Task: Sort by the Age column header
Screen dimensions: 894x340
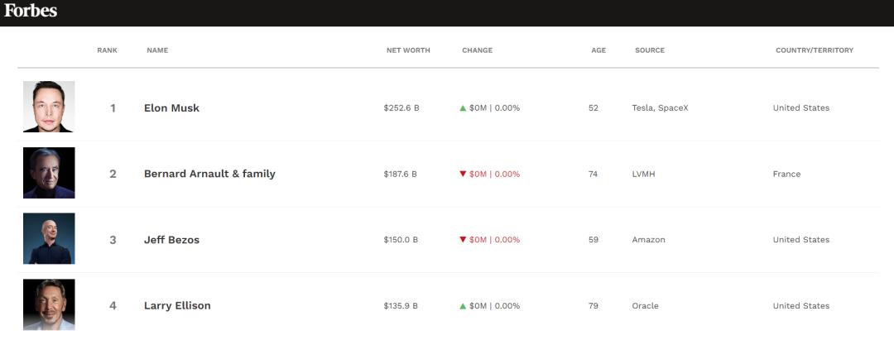Action: [598, 50]
